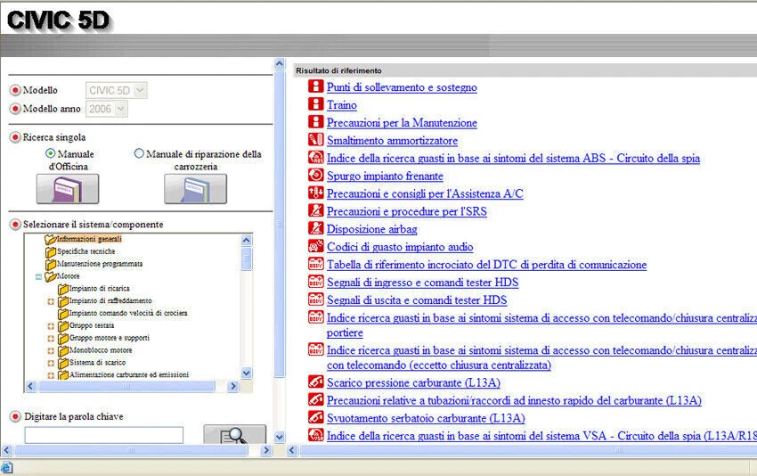Click the tree list horizontal scrollbar thumb
This screenshot has width=757, height=476.
[126, 386]
